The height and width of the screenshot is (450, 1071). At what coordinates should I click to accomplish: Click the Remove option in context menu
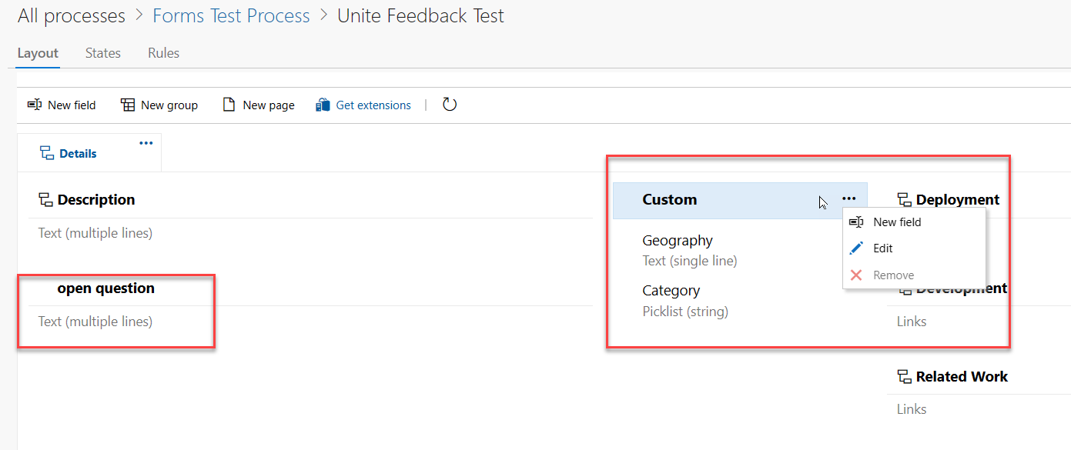click(x=893, y=275)
